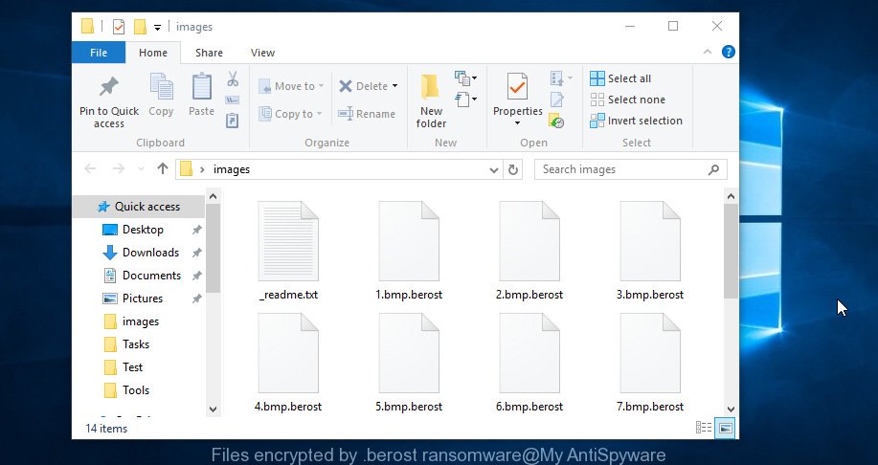This screenshot has height=465, width=878.
Task: Create a New folder
Action: (x=431, y=101)
